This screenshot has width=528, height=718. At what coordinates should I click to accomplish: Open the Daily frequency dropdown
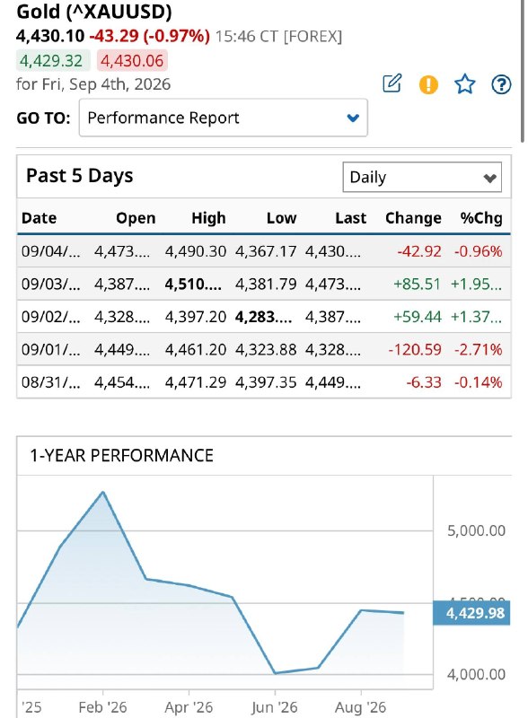click(x=422, y=177)
